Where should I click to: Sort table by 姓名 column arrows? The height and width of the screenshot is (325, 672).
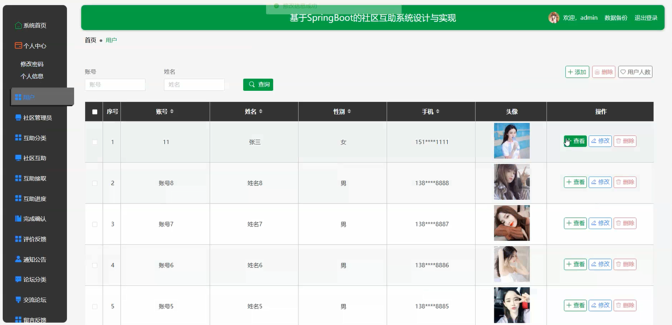tap(261, 112)
